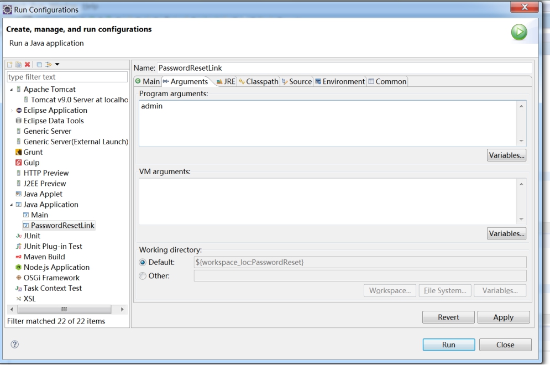Click the Filter launch configurations icon
This screenshot has width=550, height=365.
[x=49, y=65]
